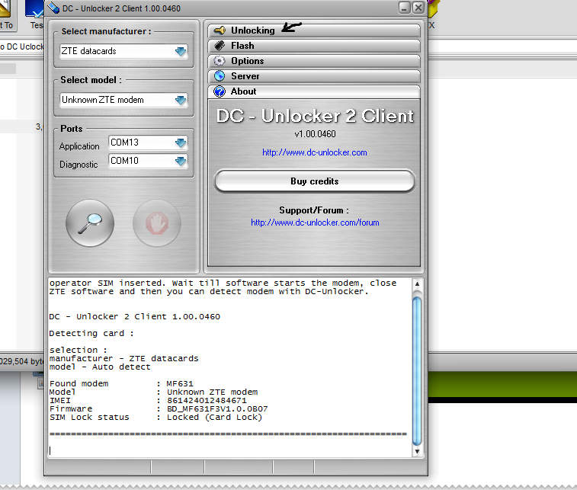Viewport: 577px width, 490px height.
Task: Expand the Diagnostic port COM10 dropdown arrow
Action: coord(181,161)
